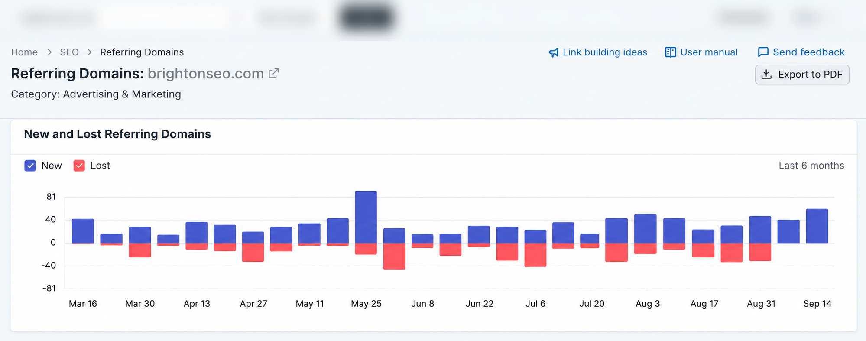Click the chevron between SEO and Referring Domains
This screenshot has height=341, width=866.
click(x=90, y=52)
